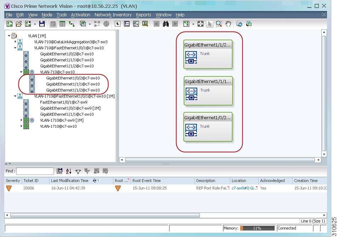Click the GigabitEthernet1/1/2 Trunk node icon in map

pos(191,57)
